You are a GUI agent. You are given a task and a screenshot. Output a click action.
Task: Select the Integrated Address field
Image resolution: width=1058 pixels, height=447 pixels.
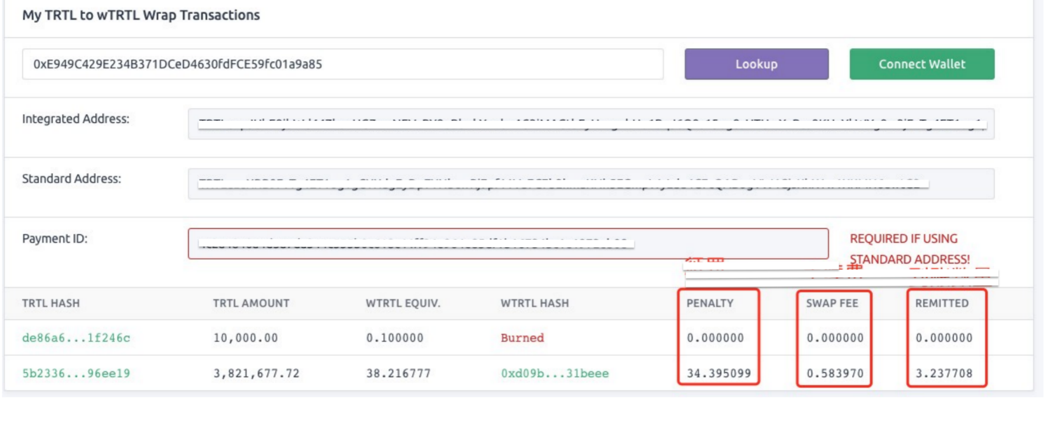coord(591,124)
